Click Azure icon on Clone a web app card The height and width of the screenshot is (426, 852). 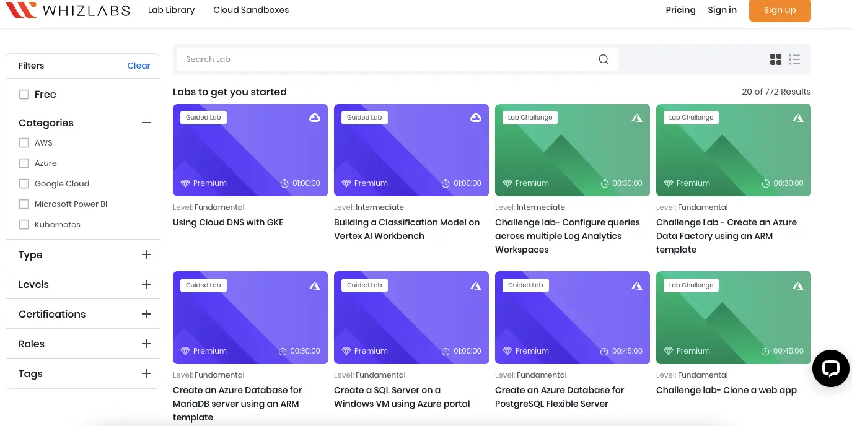point(798,285)
